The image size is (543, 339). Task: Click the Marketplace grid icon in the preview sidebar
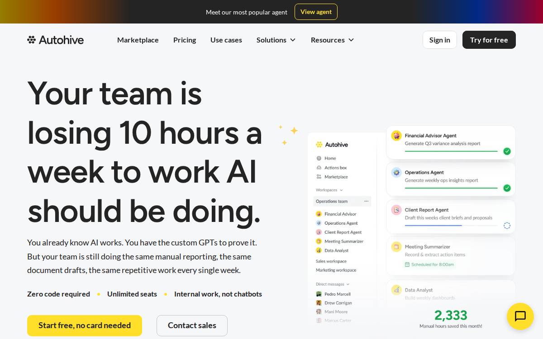coord(319,177)
